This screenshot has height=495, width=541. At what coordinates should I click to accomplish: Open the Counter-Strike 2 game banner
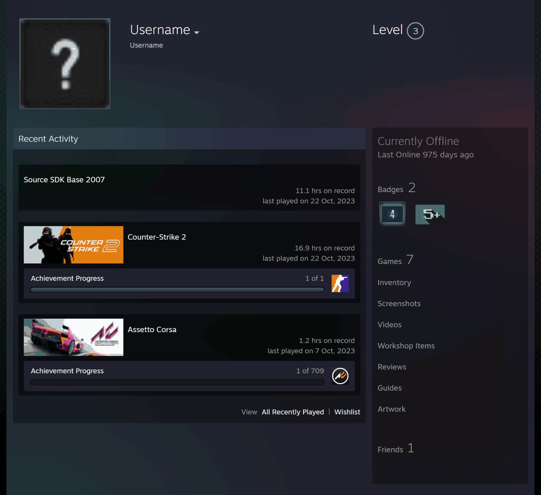tap(74, 245)
